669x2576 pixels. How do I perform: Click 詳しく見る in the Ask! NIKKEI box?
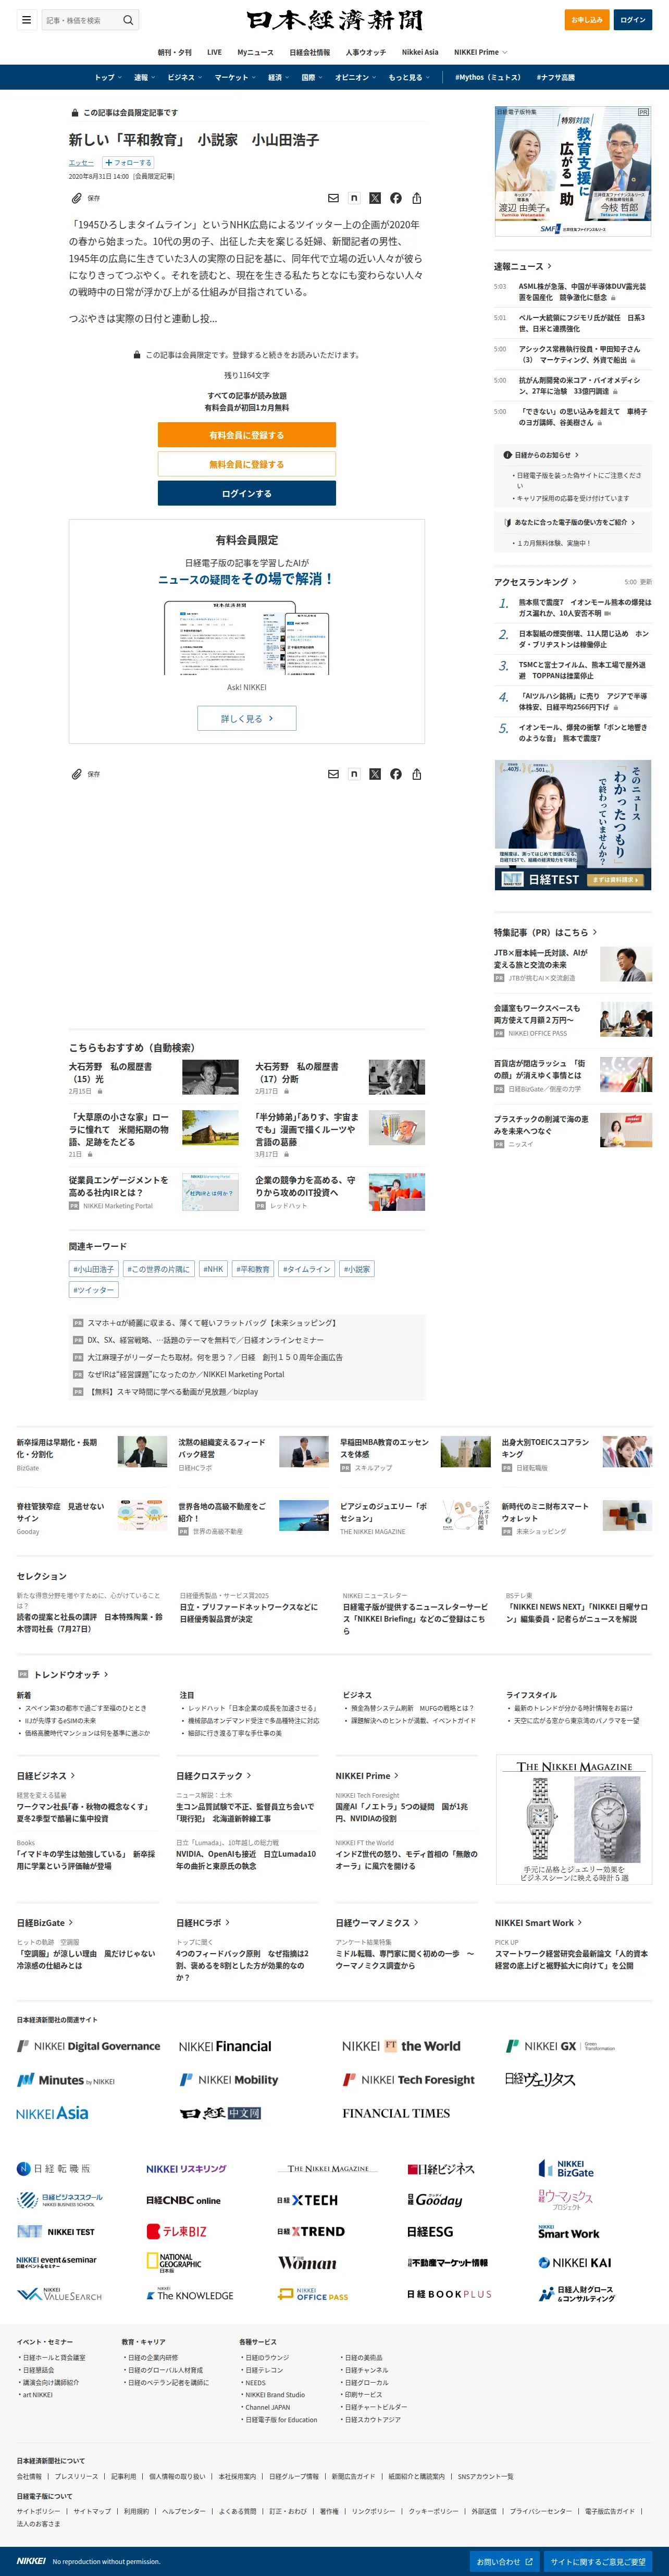(x=246, y=718)
